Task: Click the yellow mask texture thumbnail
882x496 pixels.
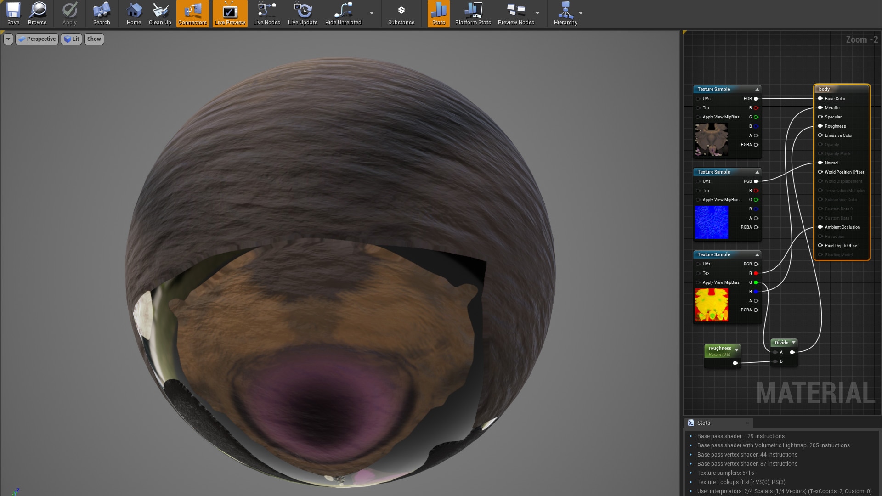Action: pyautogui.click(x=711, y=305)
